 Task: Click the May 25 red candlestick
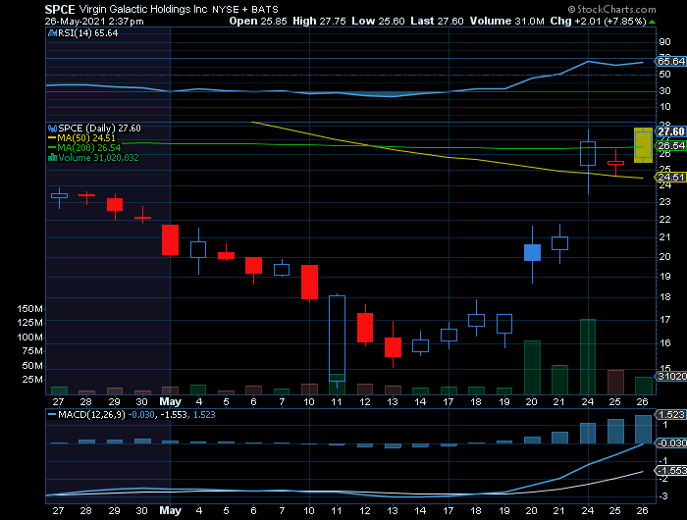coord(615,163)
